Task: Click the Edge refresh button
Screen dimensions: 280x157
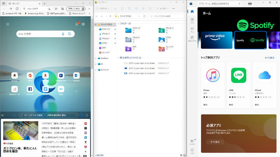Action: click(x=17, y=9)
